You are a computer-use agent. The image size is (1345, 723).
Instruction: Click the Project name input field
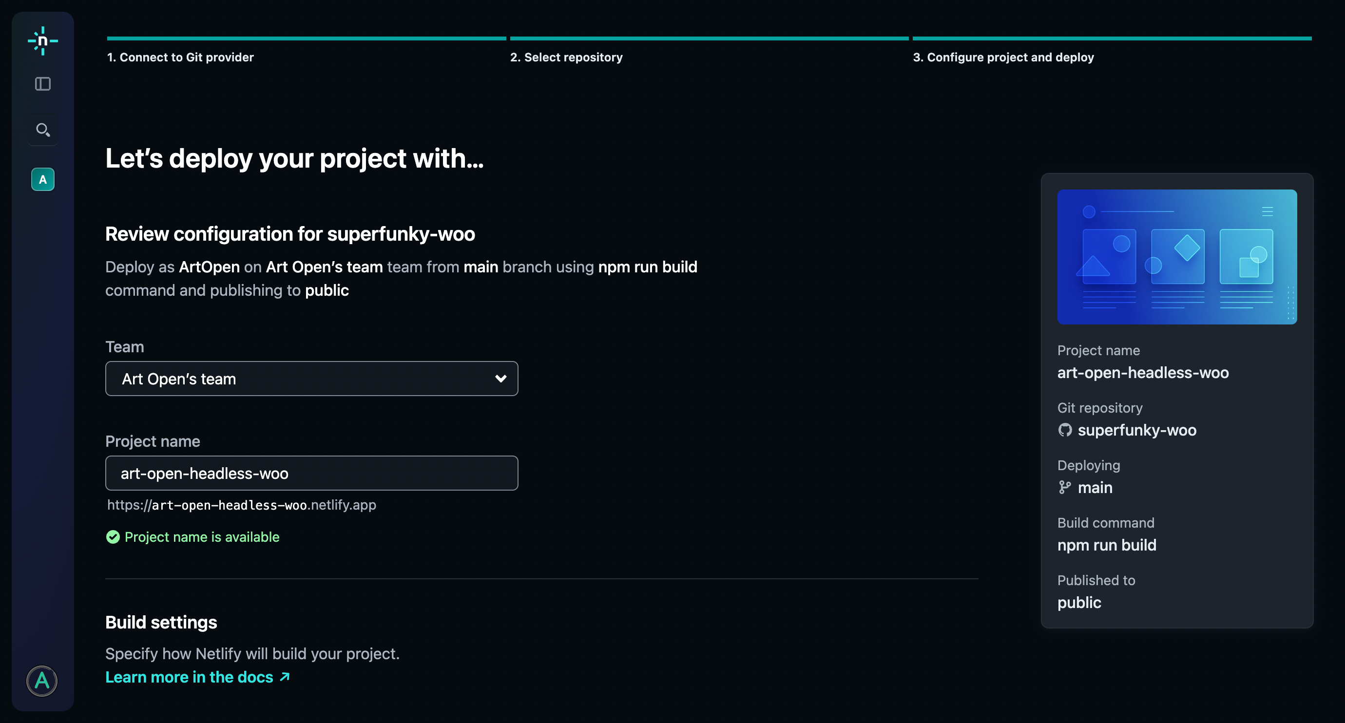pos(311,473)
